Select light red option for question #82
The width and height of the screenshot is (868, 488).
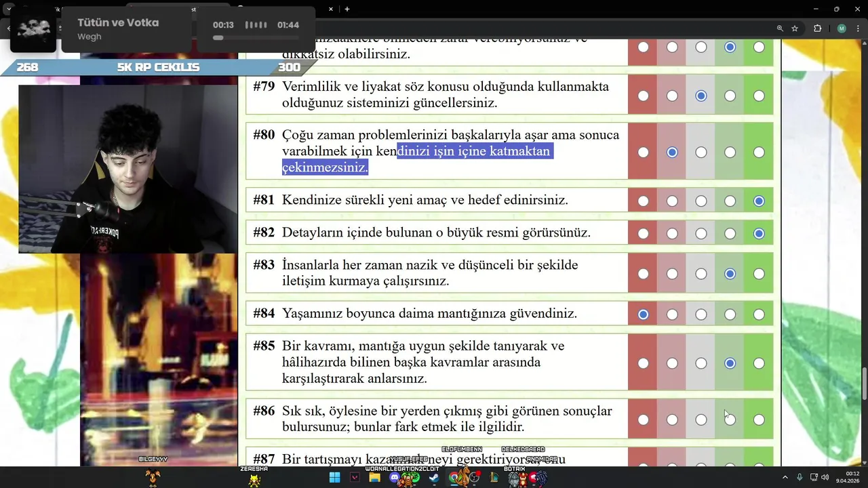pyautogui.click(x=672, y=233)
